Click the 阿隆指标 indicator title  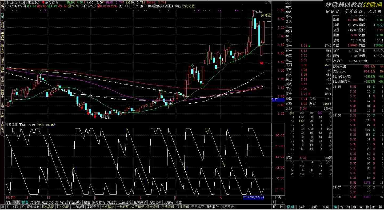point(11,124)
